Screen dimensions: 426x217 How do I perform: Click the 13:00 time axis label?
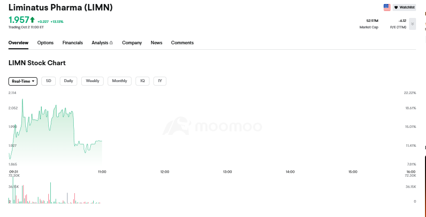[x=227, y=172]
